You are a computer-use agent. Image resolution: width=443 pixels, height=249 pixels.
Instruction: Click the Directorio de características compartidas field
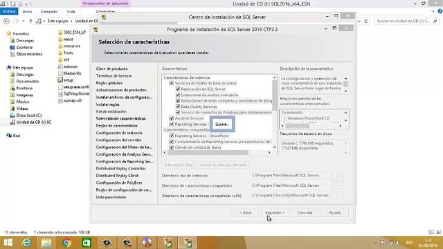coord(290,185)
